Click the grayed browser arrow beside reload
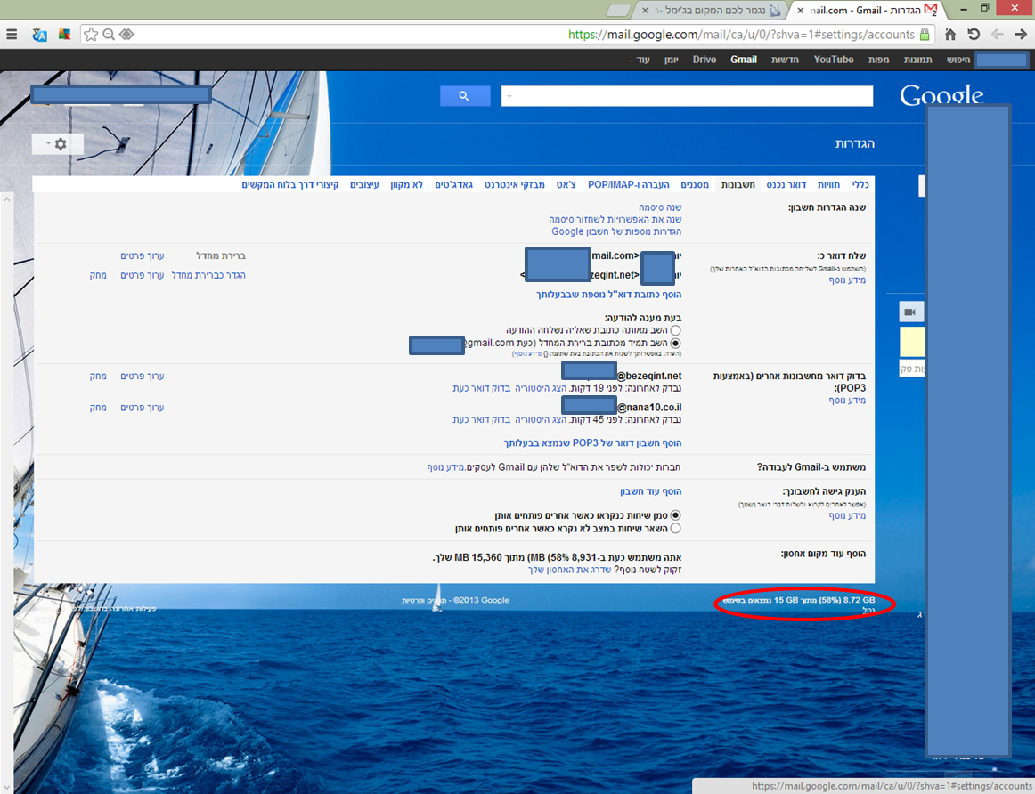The width and height of the screenshot is (1035, 794). pyautogui.click(x=998, y=35)
